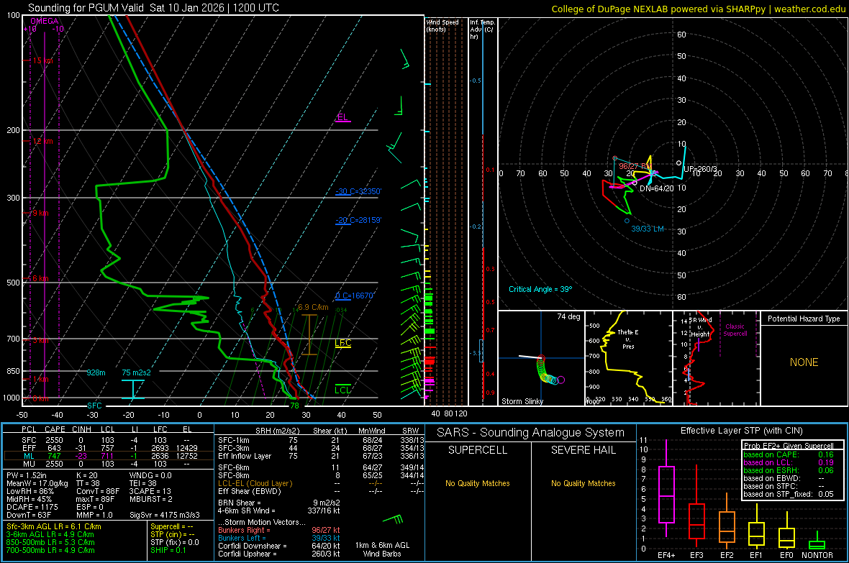
Task: Click the green wind barb icon above '1km & 6km AGL'
Action: coord(393,520)
